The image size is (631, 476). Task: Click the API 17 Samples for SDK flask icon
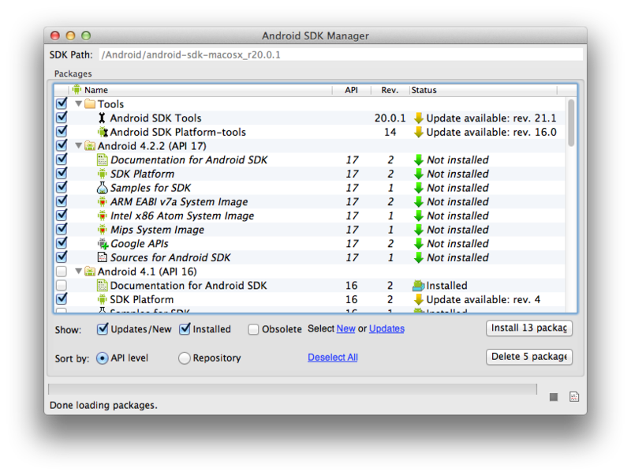point(103,188)
